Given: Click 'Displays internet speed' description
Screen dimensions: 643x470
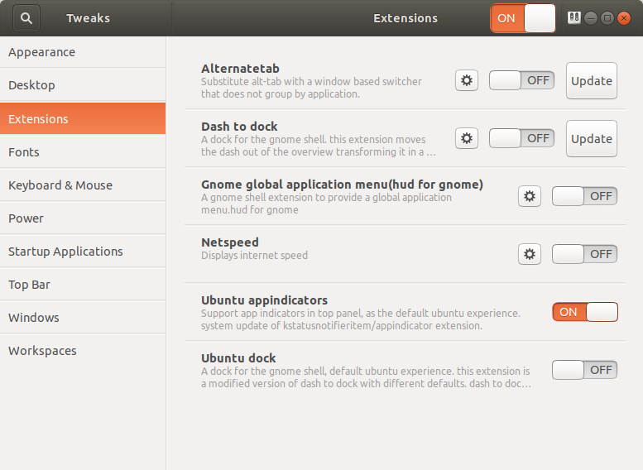Looking at the screenshot, I should pyautogui.click(x=254, y=255).
